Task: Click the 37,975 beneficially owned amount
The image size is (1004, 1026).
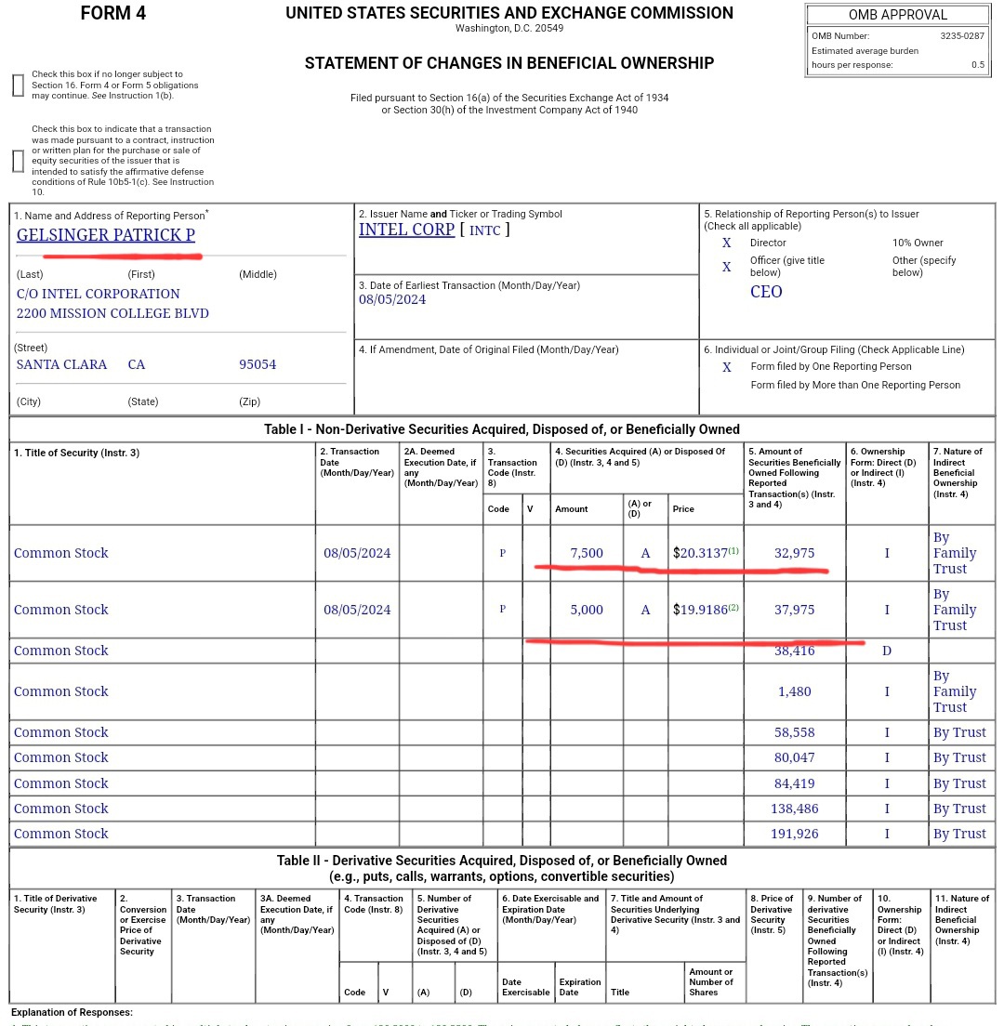Action: coord(795,610)
